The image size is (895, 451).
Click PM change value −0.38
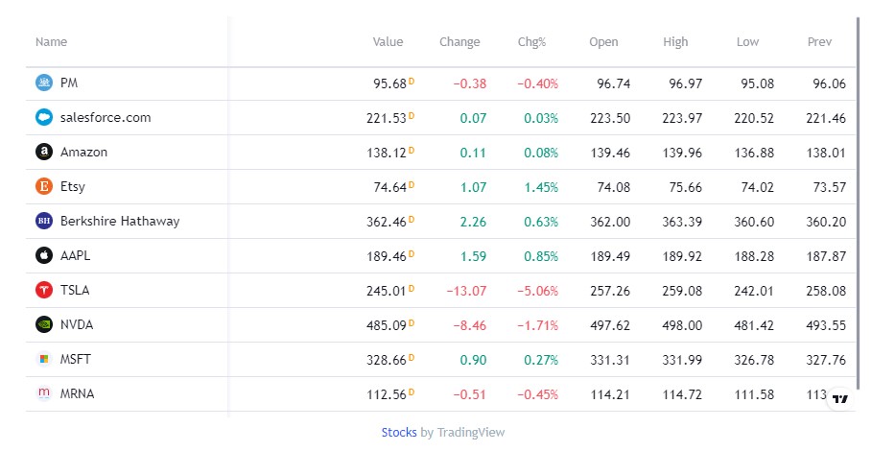tap(470, 83)
